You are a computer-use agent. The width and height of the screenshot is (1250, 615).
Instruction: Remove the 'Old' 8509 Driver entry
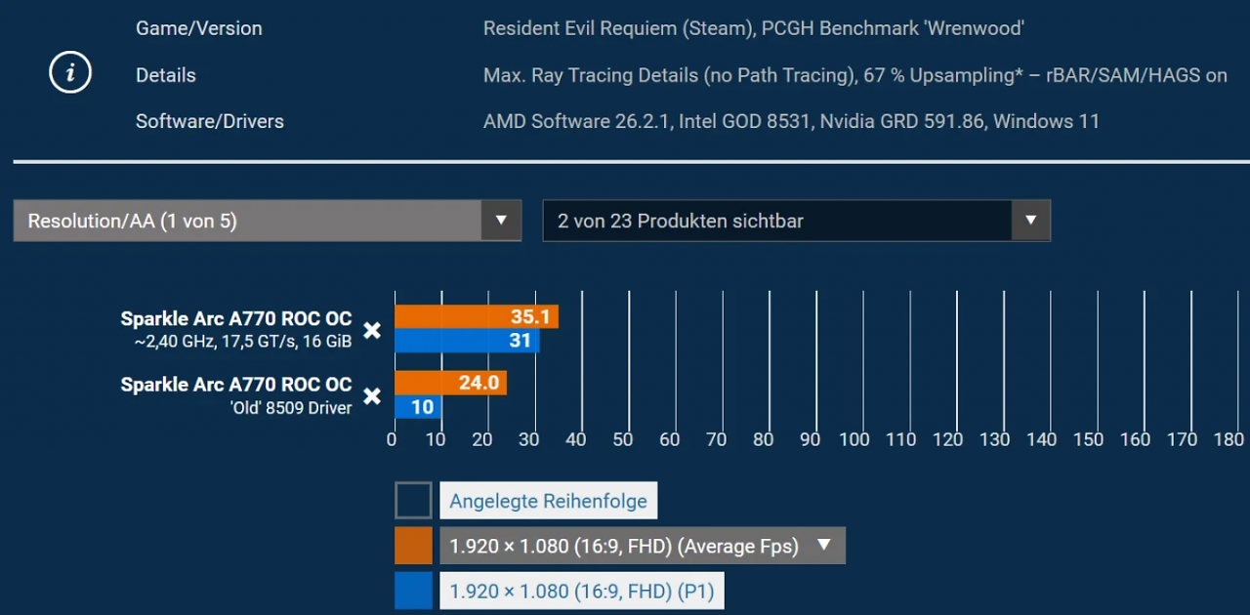[x=372, y=396]
